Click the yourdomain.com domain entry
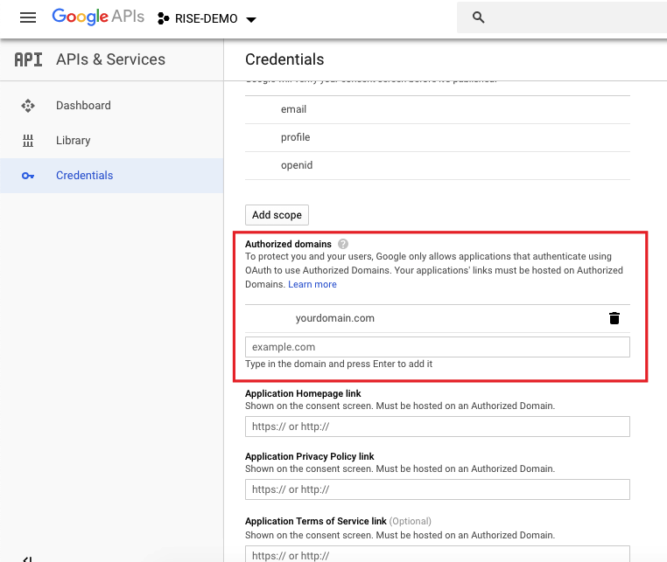The width and height of the screenshot is (667, 562). (334, 318)
